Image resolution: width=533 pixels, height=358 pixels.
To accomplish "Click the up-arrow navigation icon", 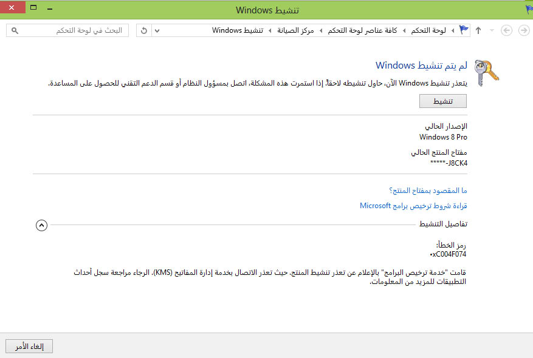I will pyautogui.click(x=478, y=30).
